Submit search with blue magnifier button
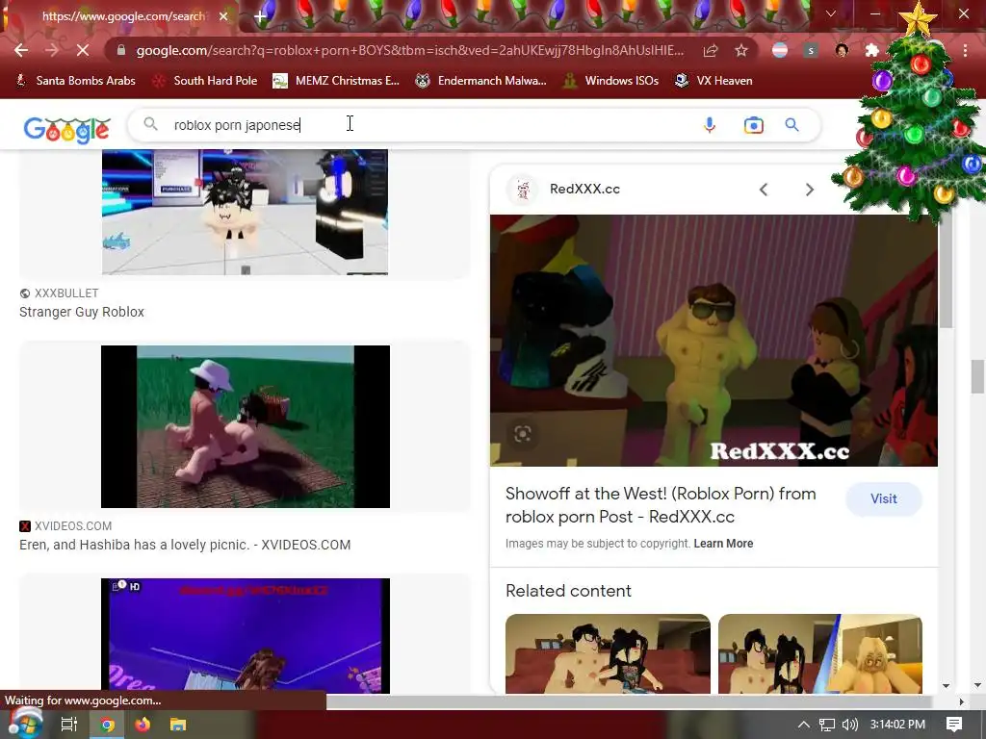 [792, 125]
